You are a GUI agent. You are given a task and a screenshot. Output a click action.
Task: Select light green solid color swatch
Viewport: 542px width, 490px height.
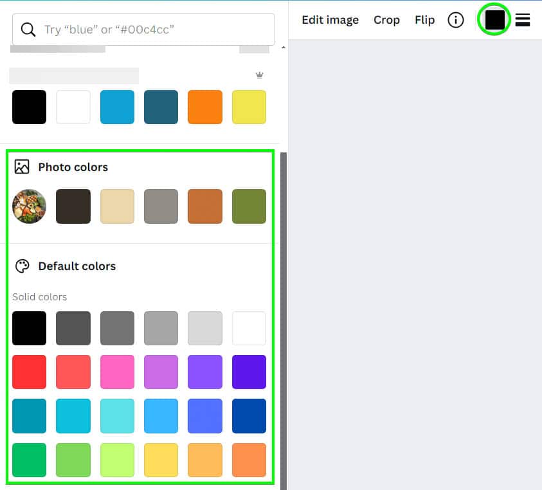(73, 460)
